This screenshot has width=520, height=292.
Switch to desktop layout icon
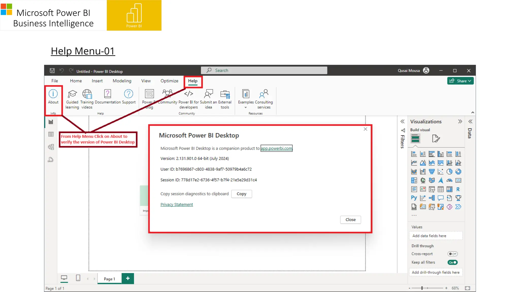(x=64, y=278)
